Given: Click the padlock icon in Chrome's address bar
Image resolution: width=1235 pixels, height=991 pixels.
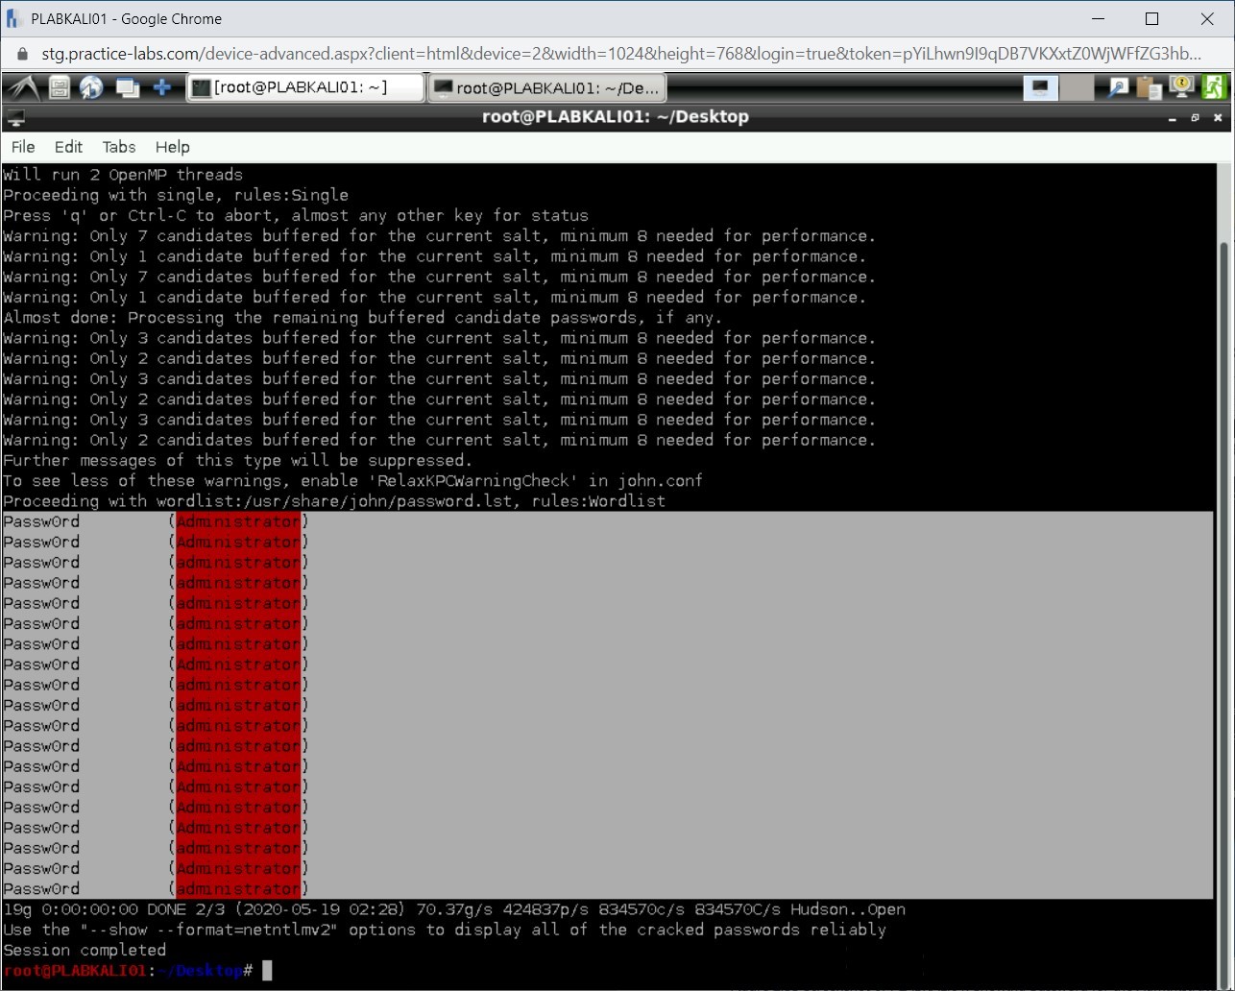Looking at the screenshot, I should click(x=21, y=56).
